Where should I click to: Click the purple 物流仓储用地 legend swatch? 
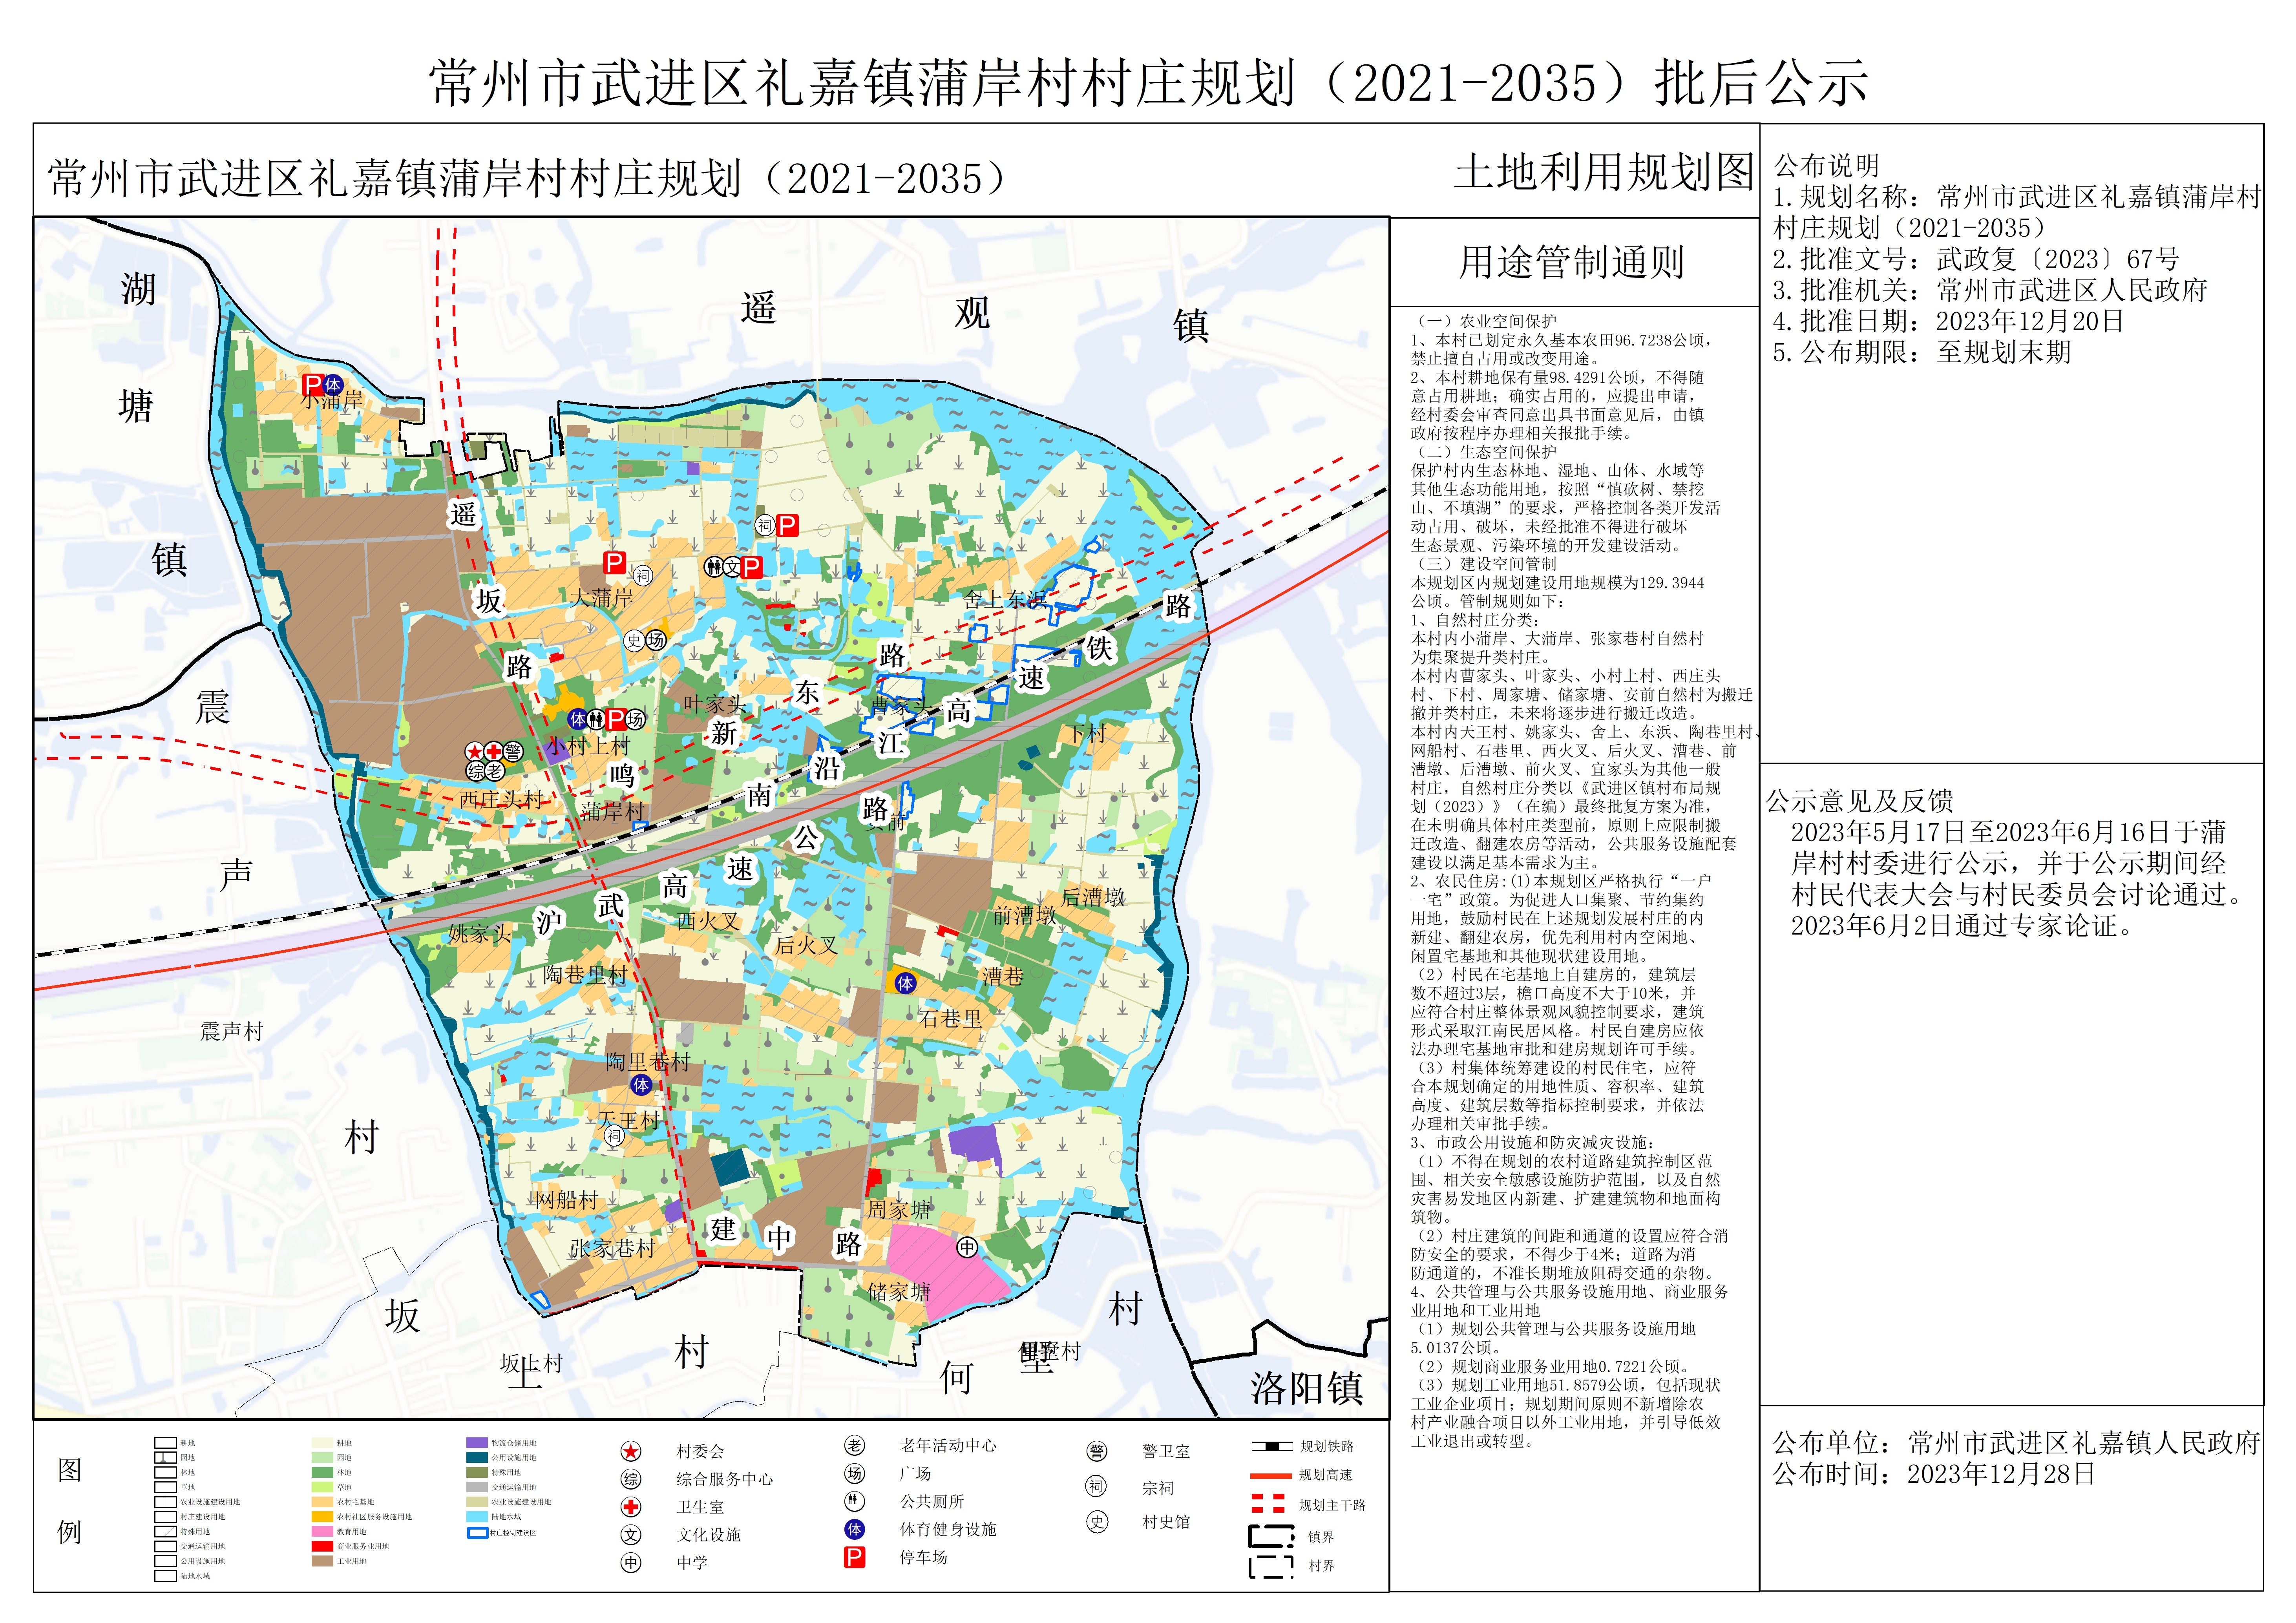477,1443
